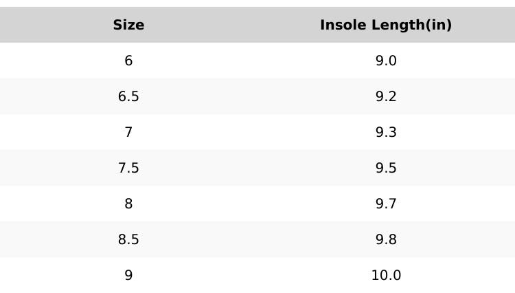This screenshot has height=293, width=515.
Task: Click the 9.7 insole length value
Action: pyautogui.click(x=386, y=204)
